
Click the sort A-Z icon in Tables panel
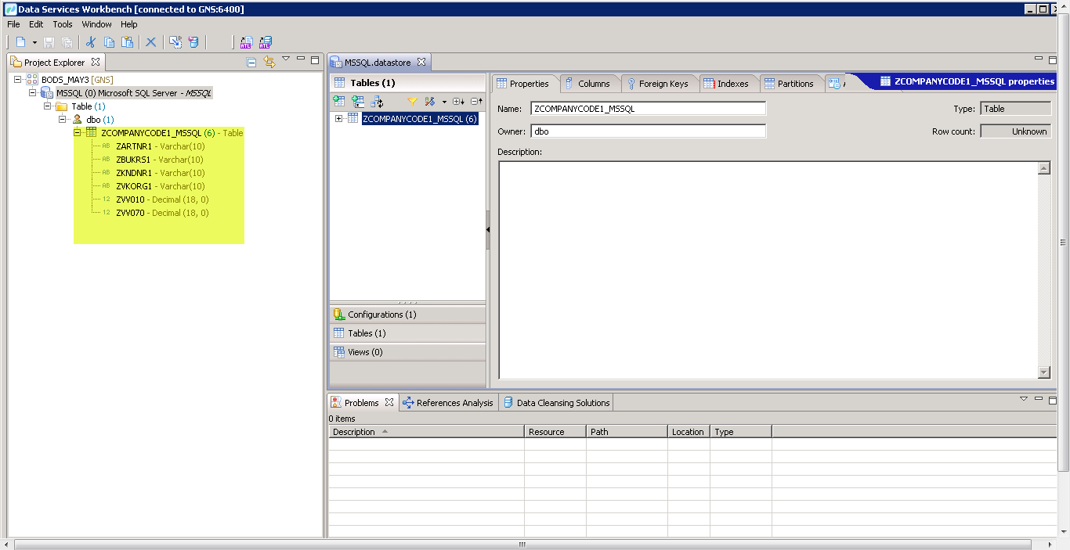(x=429, y=101)
